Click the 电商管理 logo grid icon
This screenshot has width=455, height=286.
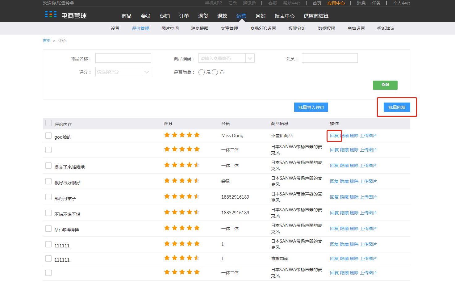(51, 14)
